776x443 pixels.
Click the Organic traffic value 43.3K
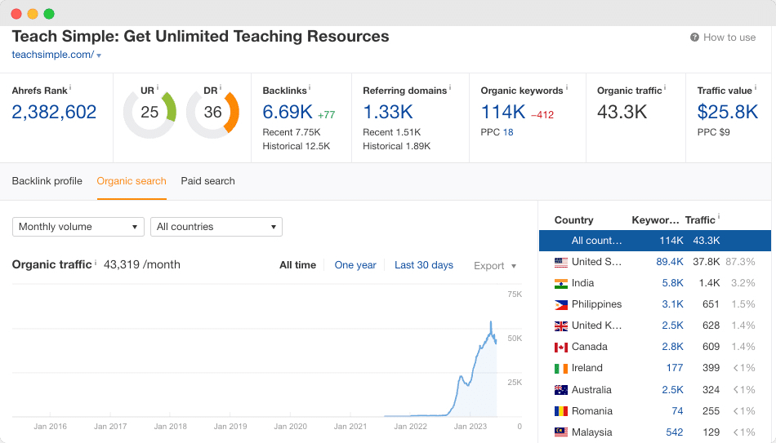pos(622,113)
